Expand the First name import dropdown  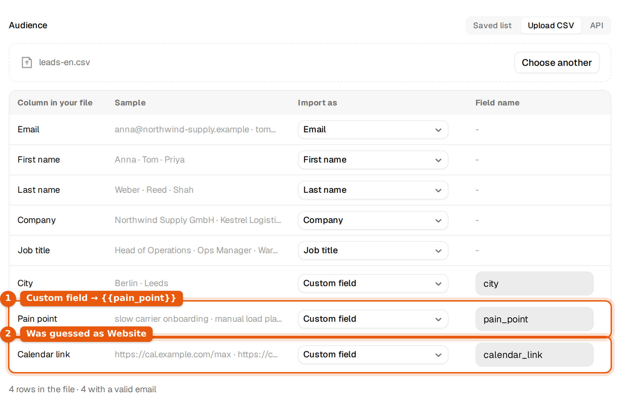pyautogui.click(x=373, y=160)
